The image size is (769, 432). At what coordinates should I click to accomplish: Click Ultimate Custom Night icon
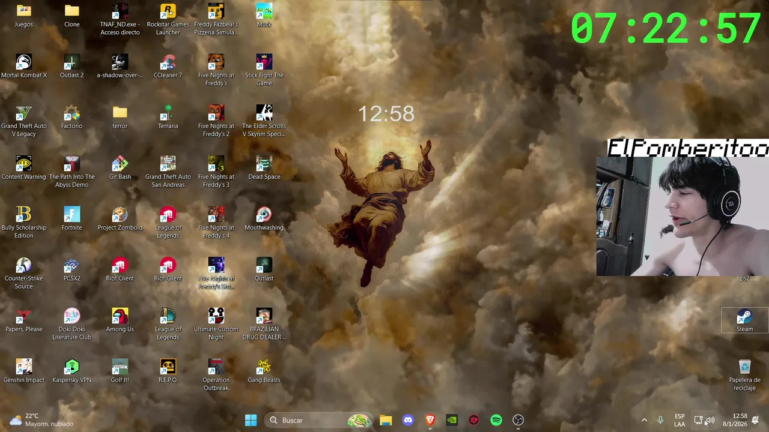(216, 325)
